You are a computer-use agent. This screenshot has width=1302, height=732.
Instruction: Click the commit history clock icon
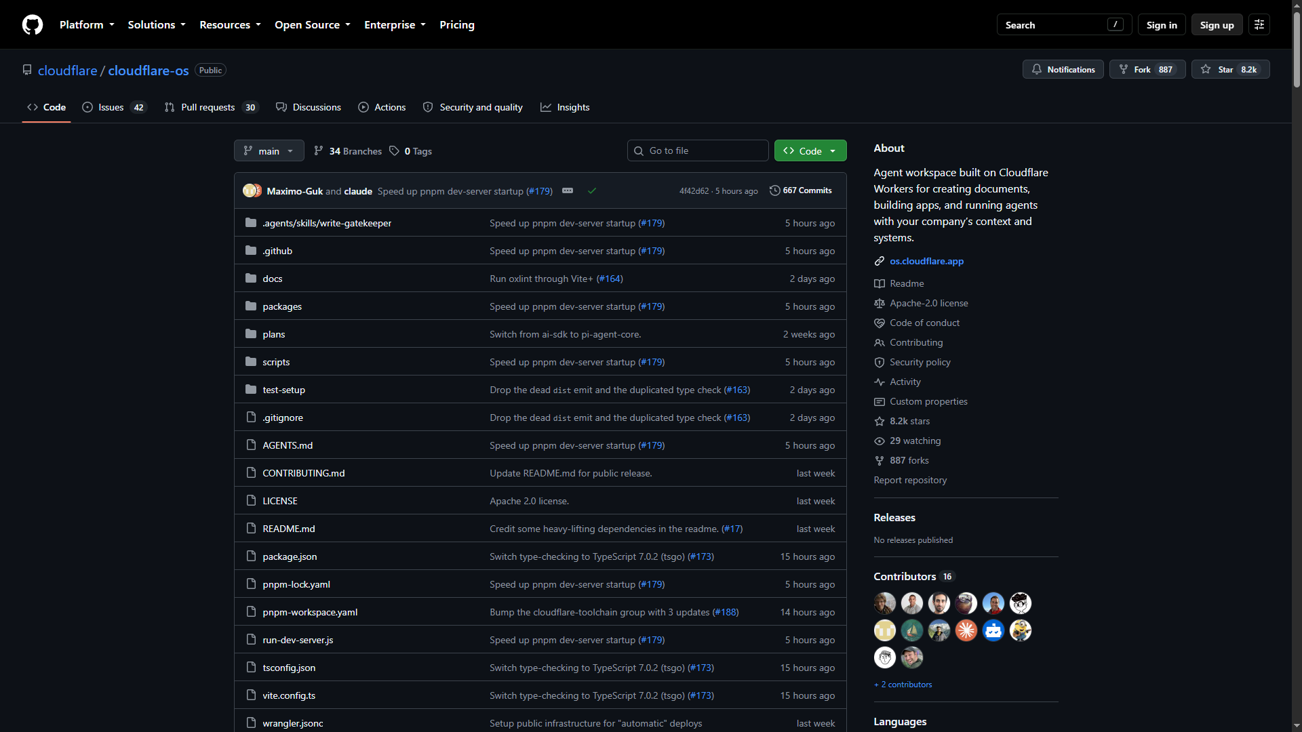tap(774, 190)
